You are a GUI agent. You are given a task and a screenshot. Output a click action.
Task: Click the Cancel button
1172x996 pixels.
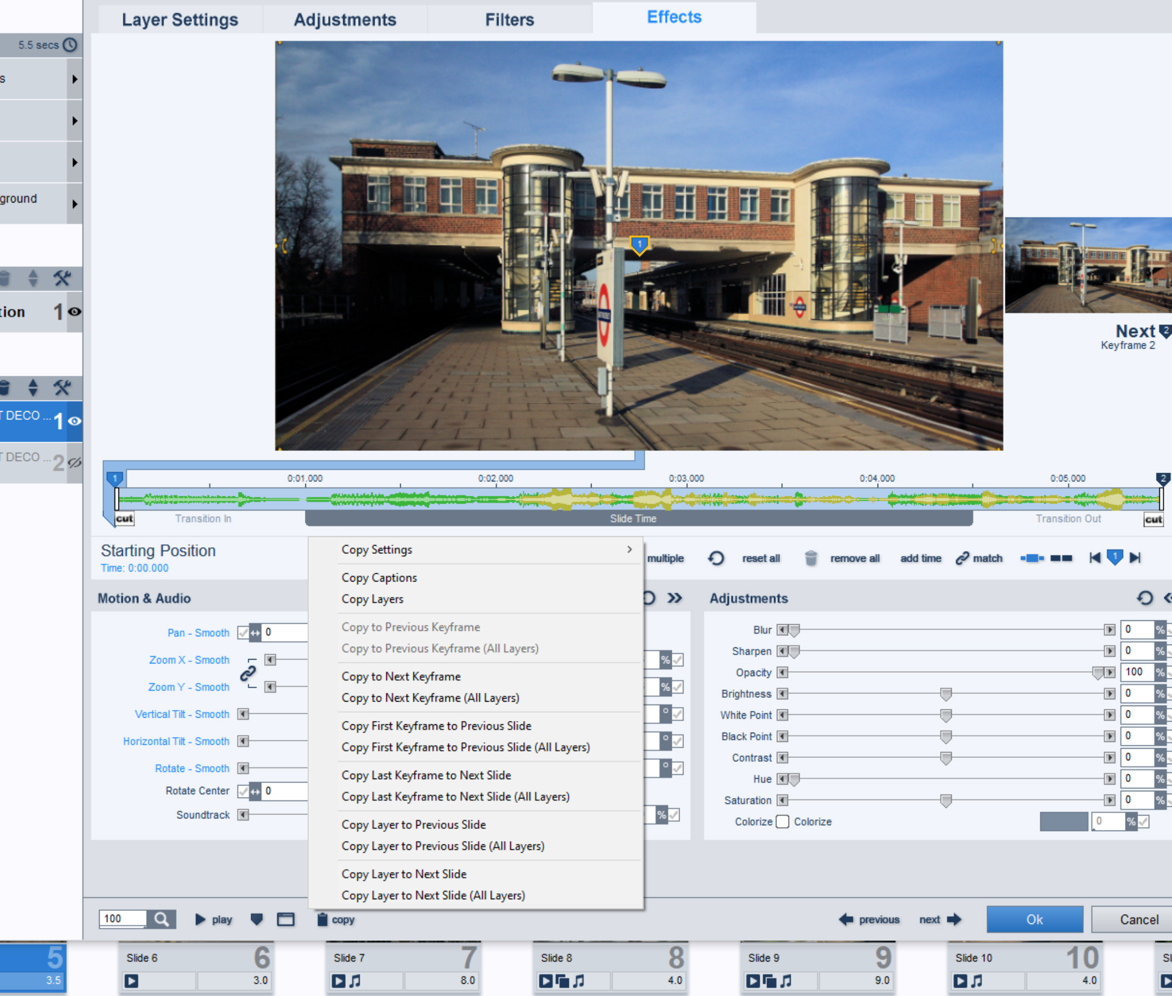pyautogui.click(x=1138, y=920)
